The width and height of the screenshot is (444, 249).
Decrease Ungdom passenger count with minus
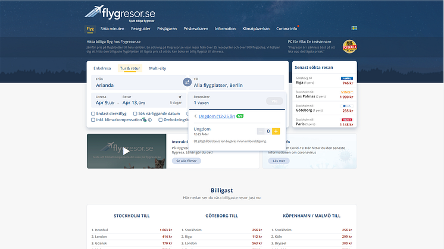pyautogui.click(x=261, y=131)
